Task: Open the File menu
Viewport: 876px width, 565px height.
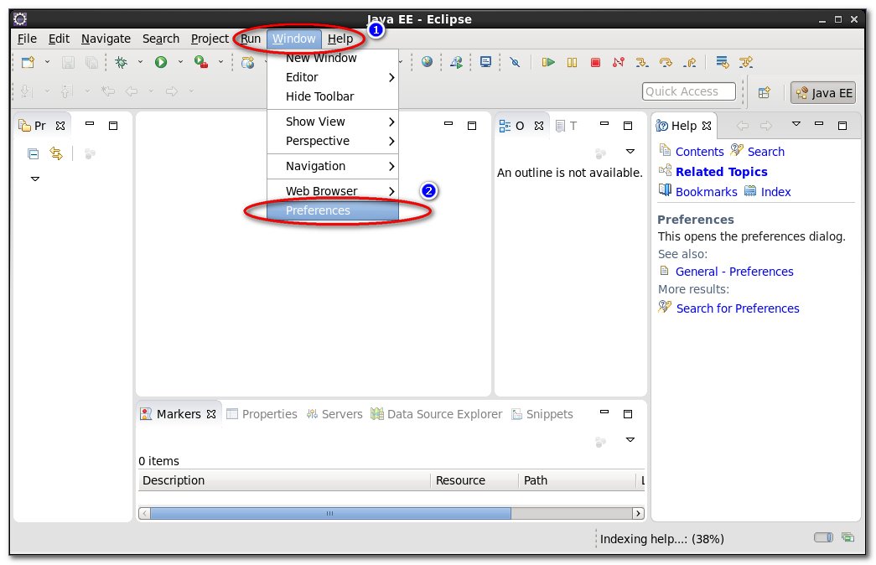Action: [27, 39]
